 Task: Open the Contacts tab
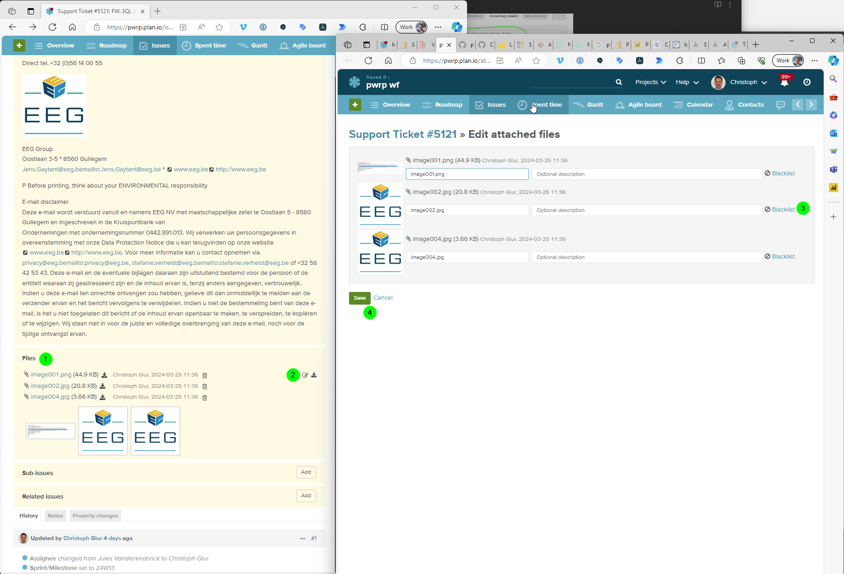pos(745,104)
